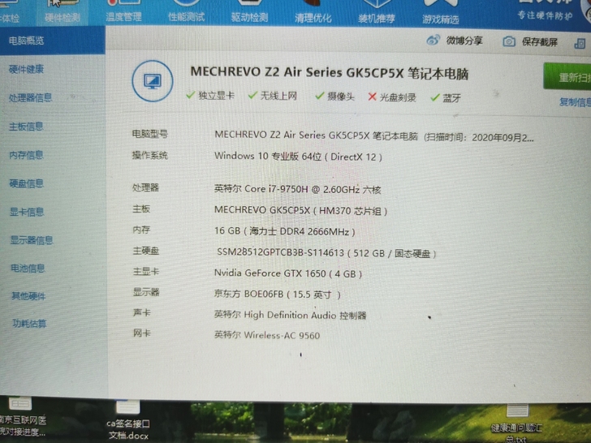Select 电池信息 in the sidebar

click(x=28, y=269)
